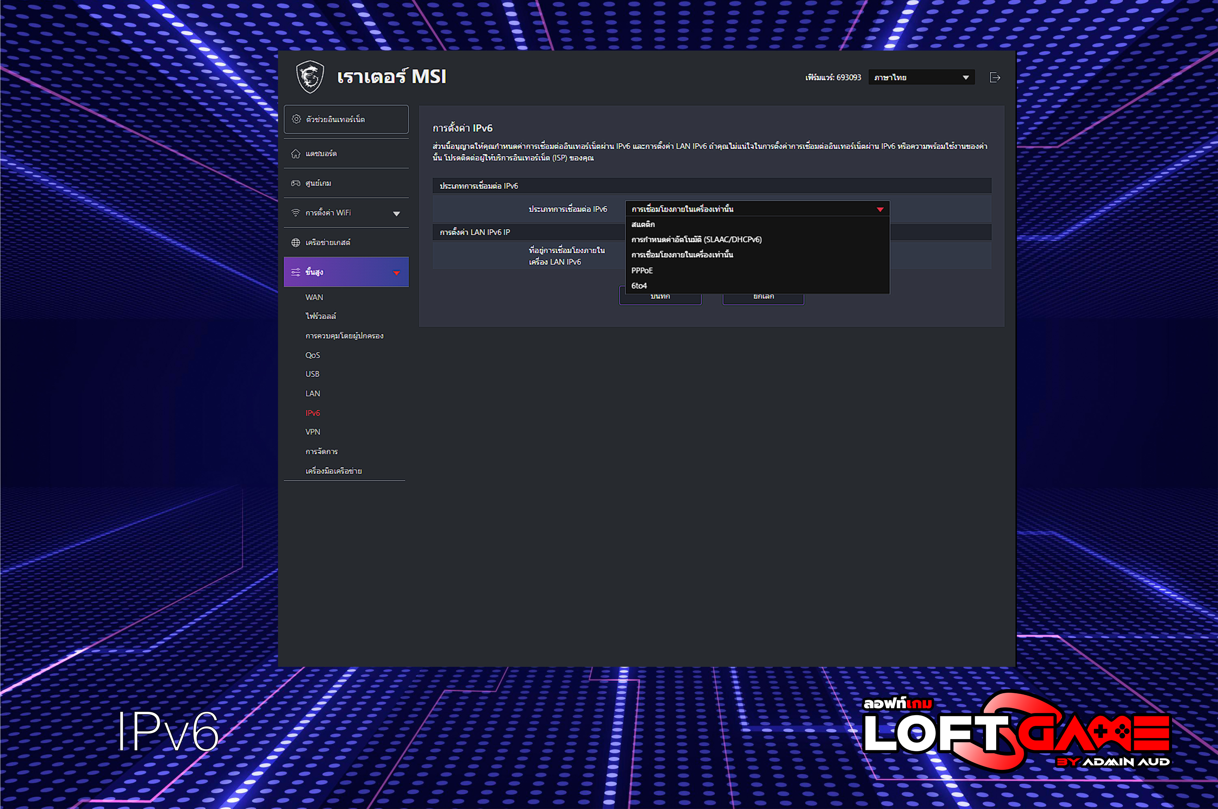Click the game center gamepad icon
Screen dimensions: 1218x809
click(295, 183)
